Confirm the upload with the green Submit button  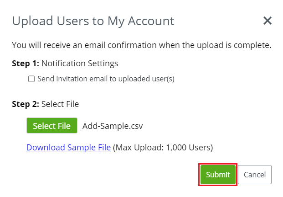tap(218, 175)
